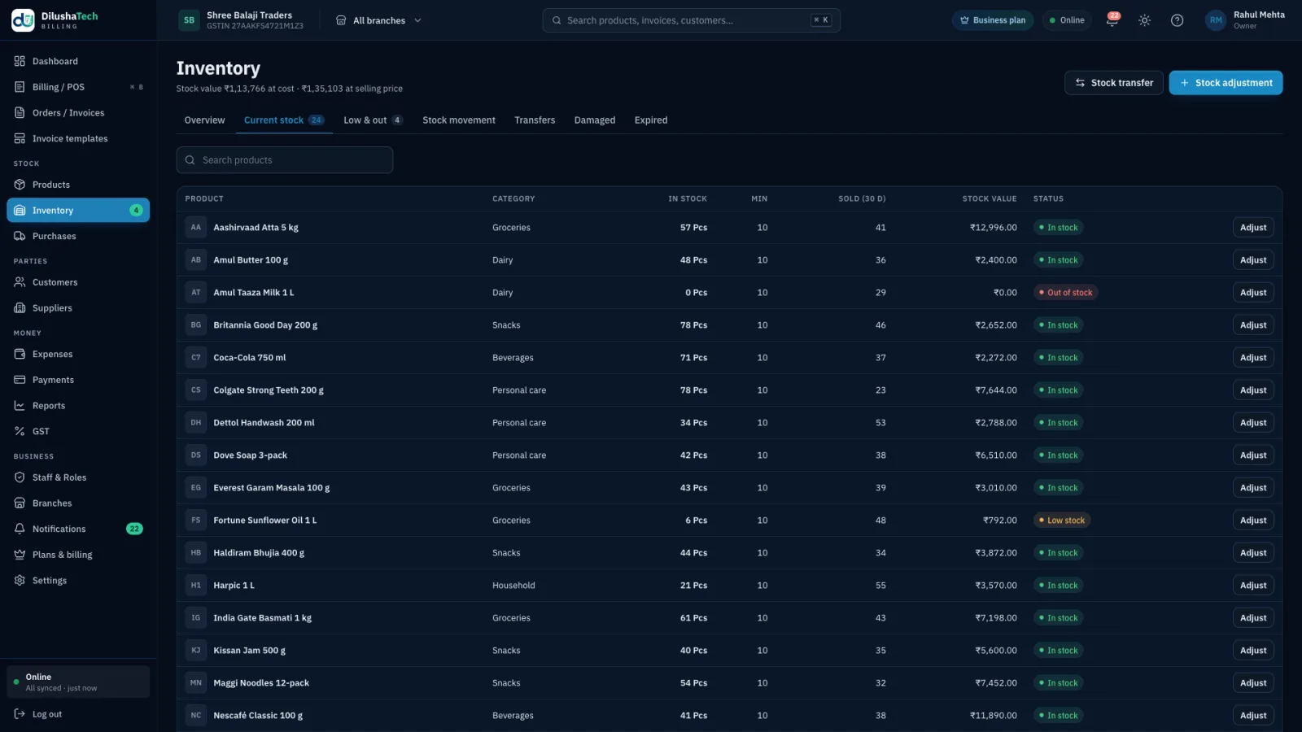Click the SB business avatar badge
Image resolution: width=1302 pixels, height=732 pixels.
point(189,20)
